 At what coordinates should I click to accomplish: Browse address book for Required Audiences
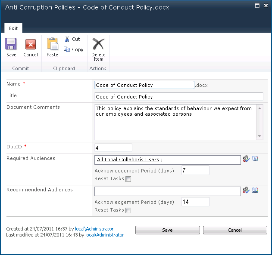[255, 159]
